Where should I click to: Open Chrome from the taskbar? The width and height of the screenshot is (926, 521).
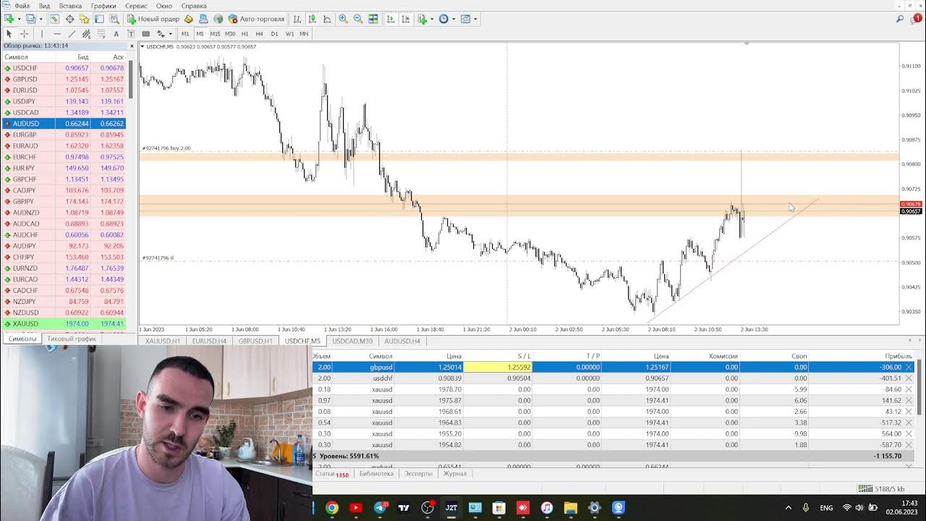[x=332, y=507]
